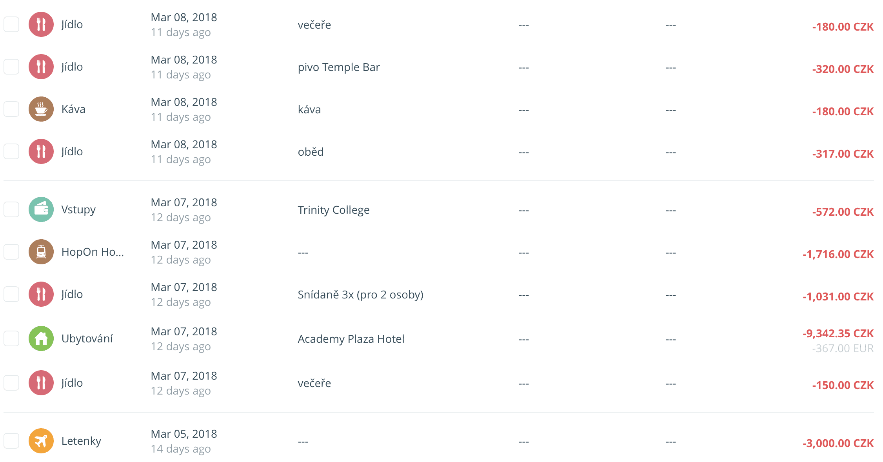This screenshot has height=462, width=883.
Task: Tick the checkbox for Academy Plaza Hotel
Action: (x=11, y=338)
